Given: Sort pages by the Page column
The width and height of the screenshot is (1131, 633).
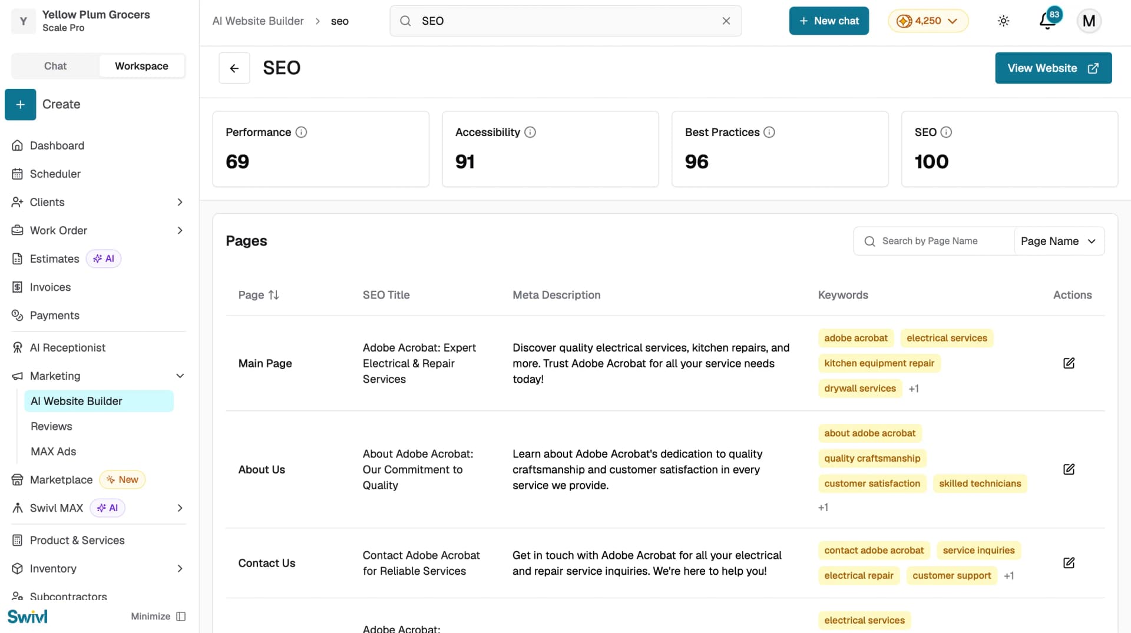Looking at the screenshot, I should click(259, 295).
